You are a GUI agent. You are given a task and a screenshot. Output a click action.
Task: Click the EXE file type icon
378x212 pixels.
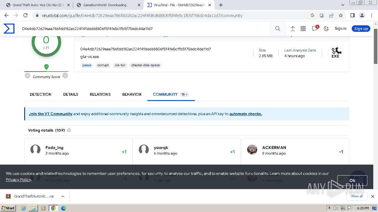335,53
